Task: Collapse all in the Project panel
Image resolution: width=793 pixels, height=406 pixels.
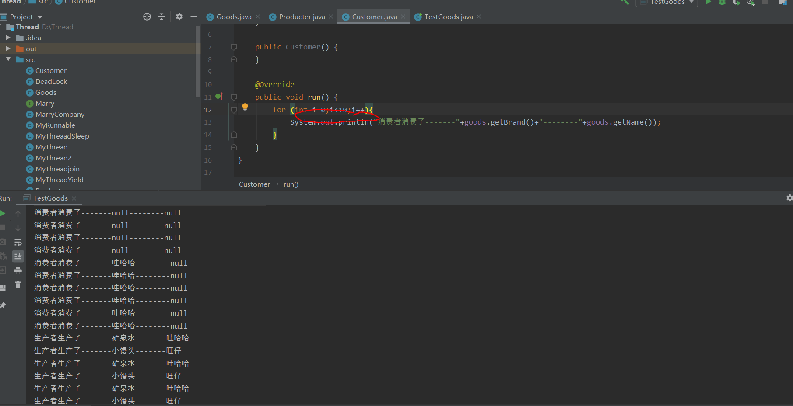Action: (161, 17)
